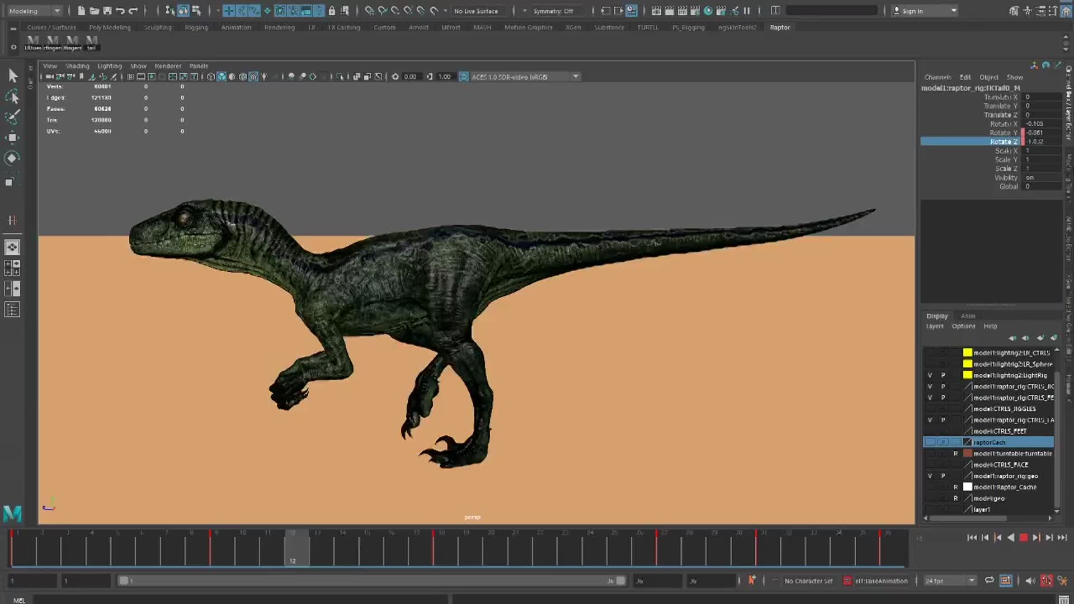This screenshot has width=1074, height=604.
Task: Select the Move tool in the toolbox
Action: tap(13, 138)
